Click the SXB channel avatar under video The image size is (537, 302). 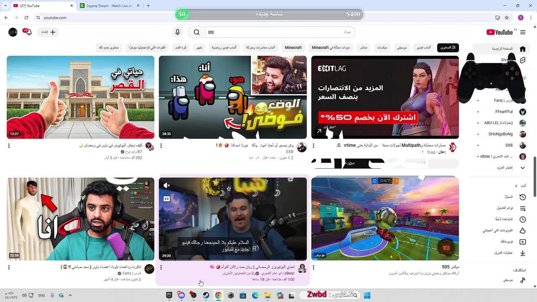302,147
